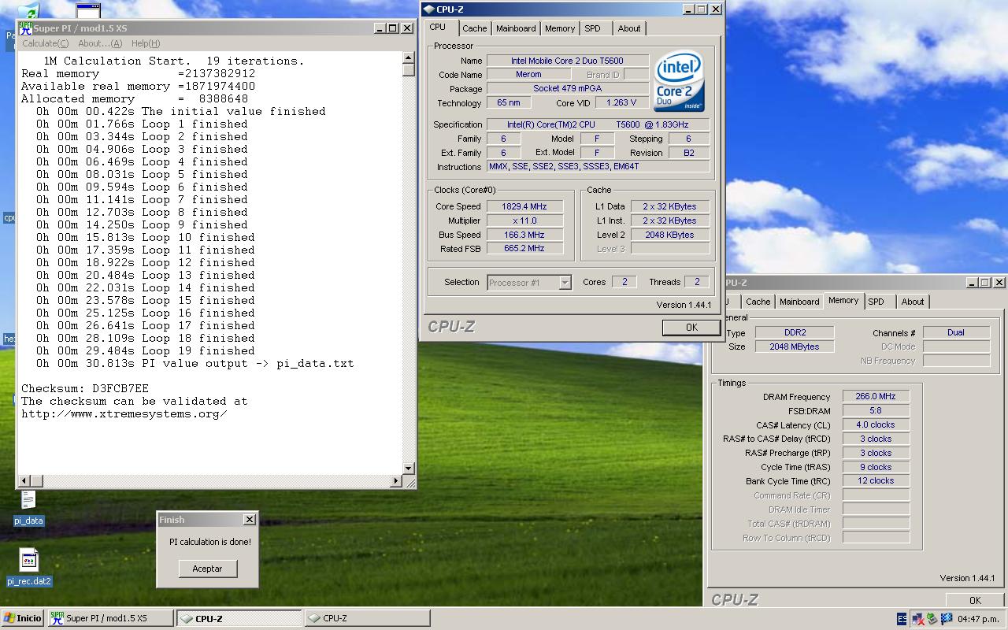The image size is (1008, 630).
Task: Click the CPU-Z title bar icon in front window
Action: click(428, 9)
